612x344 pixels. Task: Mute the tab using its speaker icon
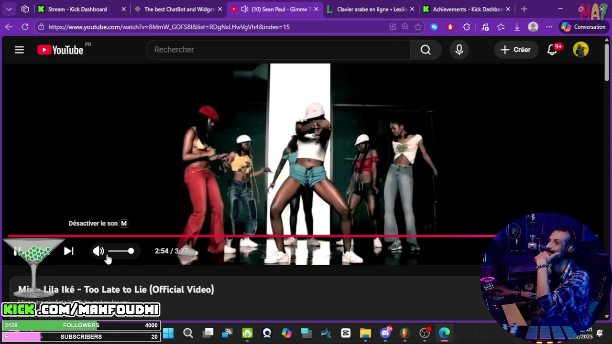(x=244, y=9)
